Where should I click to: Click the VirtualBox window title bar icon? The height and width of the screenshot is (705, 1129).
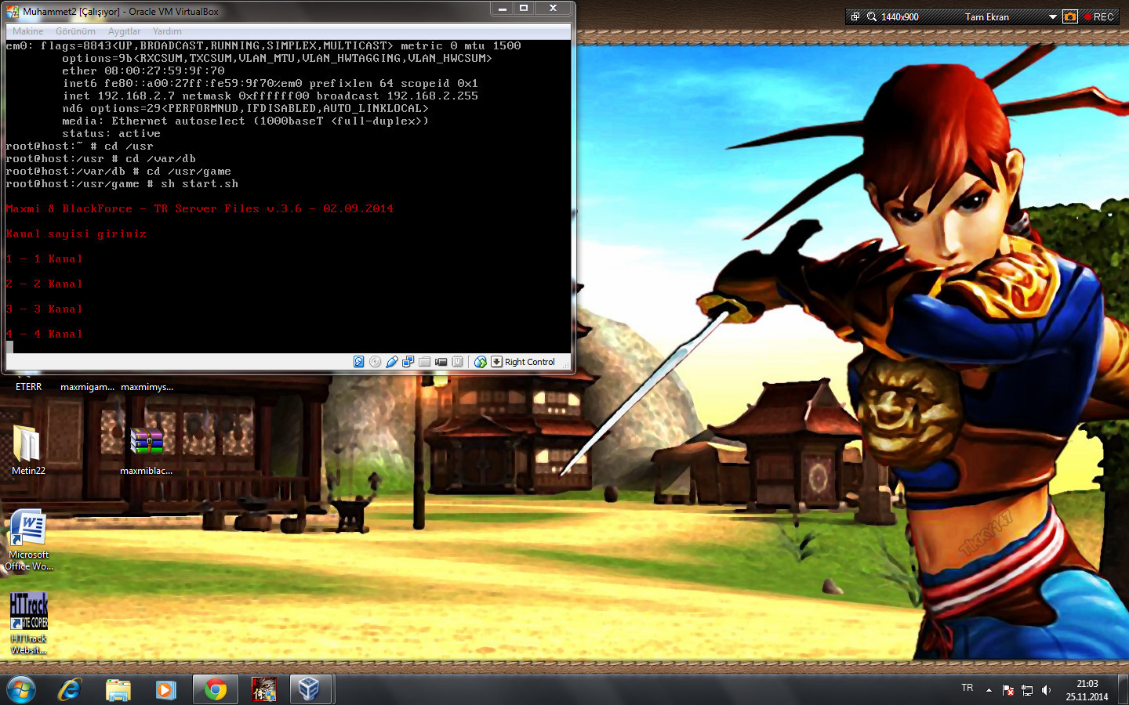(13, 12)
